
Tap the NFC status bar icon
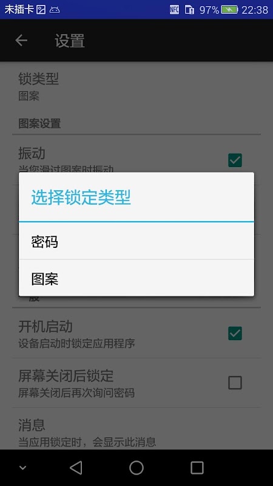click(x=174, y=10)
